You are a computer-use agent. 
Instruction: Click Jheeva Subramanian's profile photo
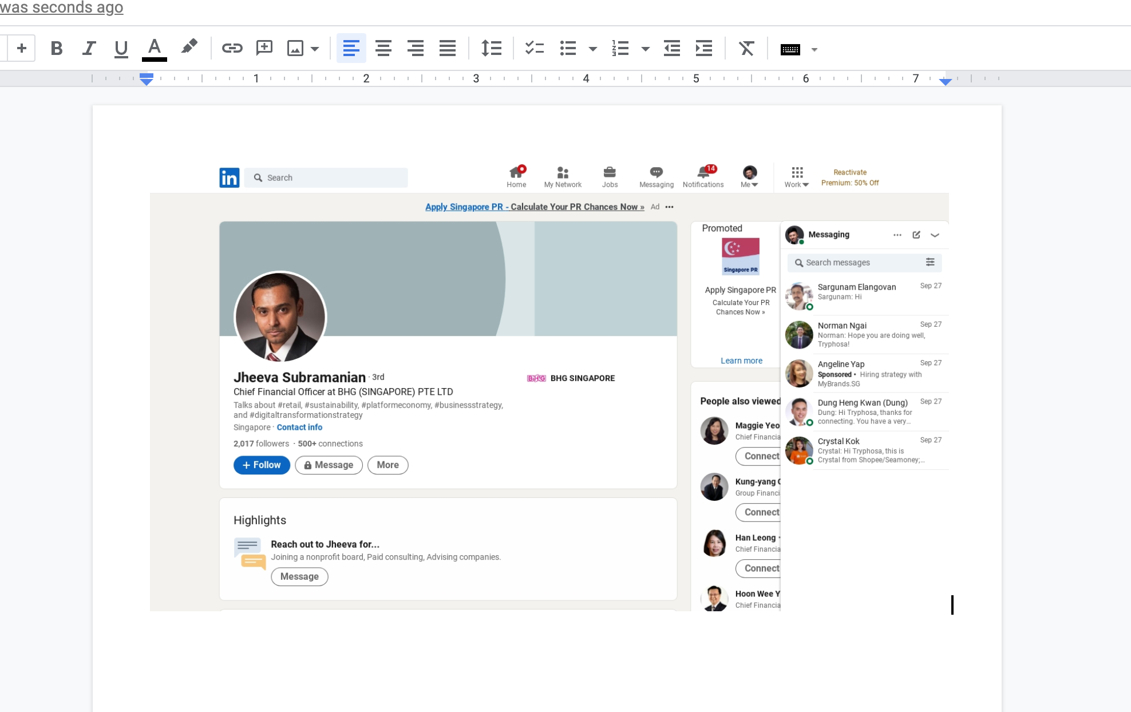pyautogui.click(x=280, y=317)
